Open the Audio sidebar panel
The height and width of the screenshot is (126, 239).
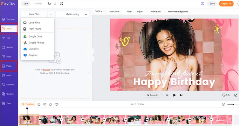click(9, 75)
